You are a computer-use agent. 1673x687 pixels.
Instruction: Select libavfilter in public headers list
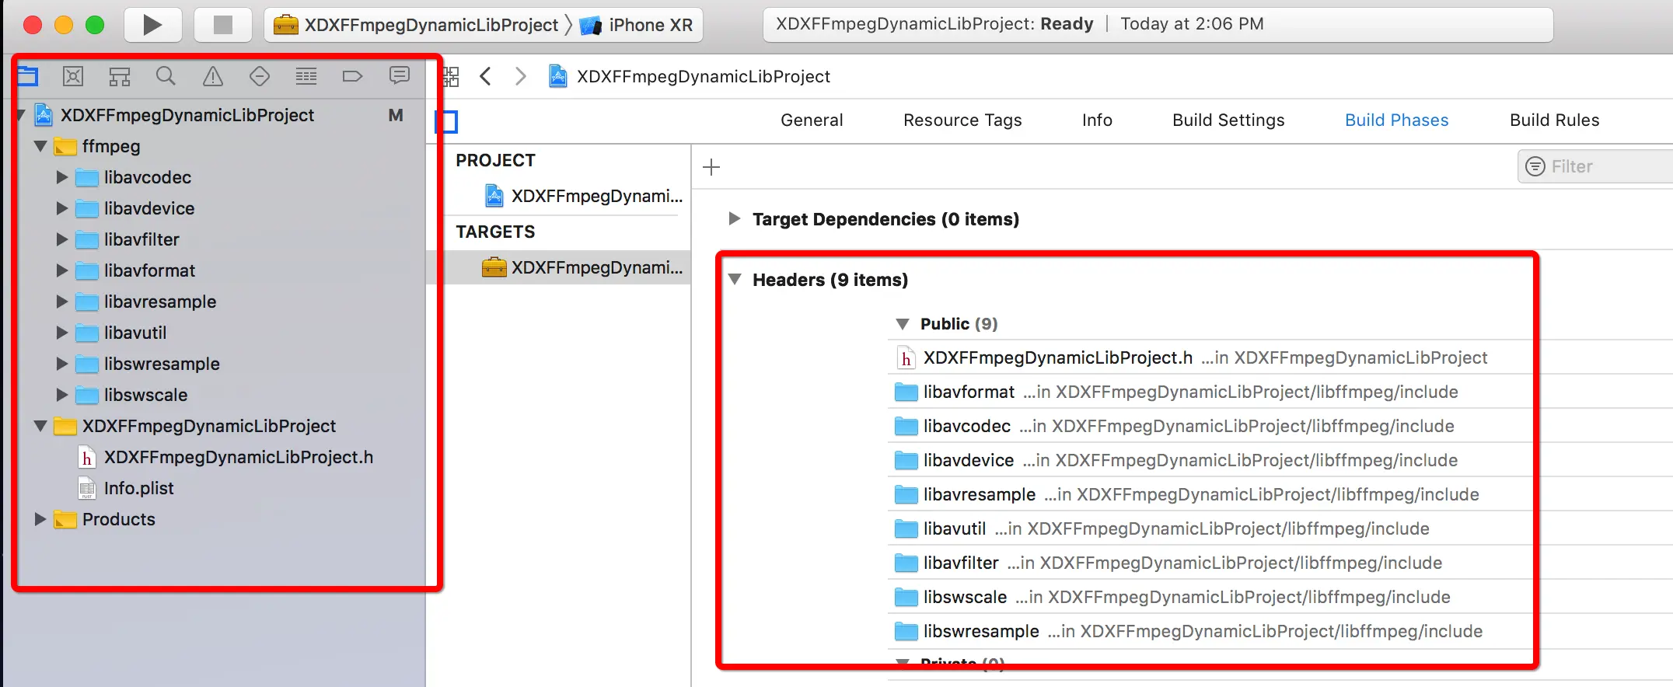pyautogui.click(x=1210, y=563)
